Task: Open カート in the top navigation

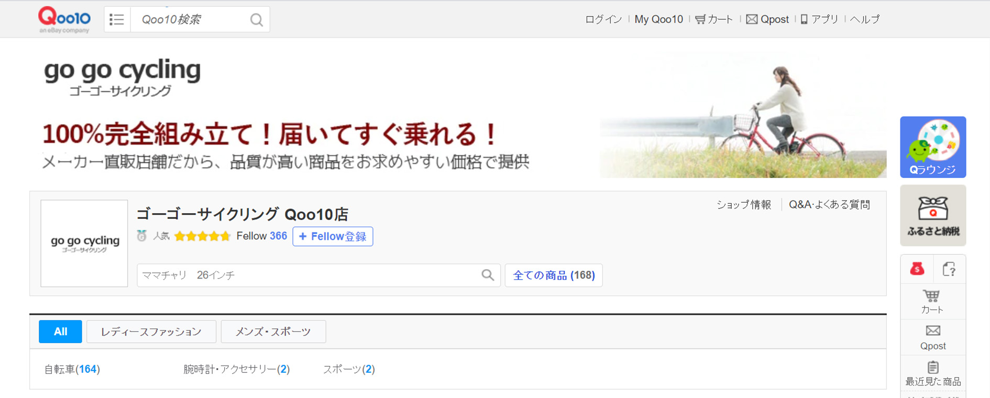Action: (713, 19)
